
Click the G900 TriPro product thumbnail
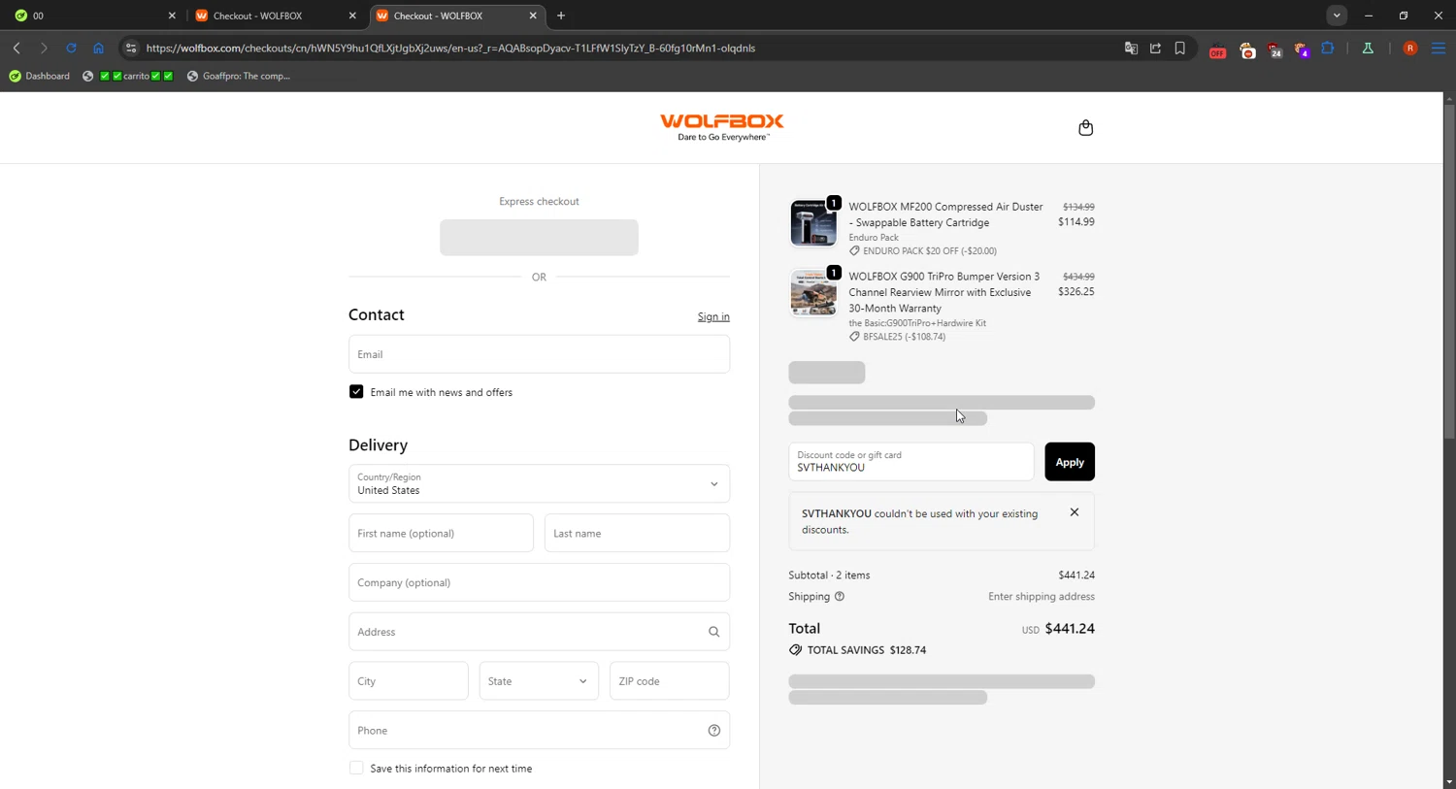(x=812, y=292)
